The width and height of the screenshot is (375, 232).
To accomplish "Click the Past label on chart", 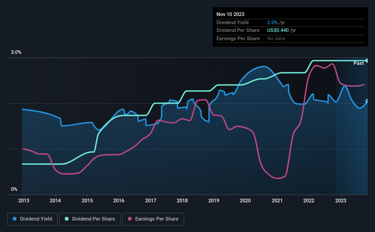I will coord(359,63).
